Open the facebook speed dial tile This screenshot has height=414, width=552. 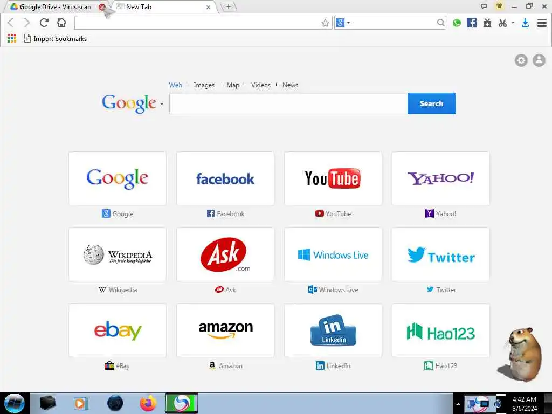pos(225,178)
